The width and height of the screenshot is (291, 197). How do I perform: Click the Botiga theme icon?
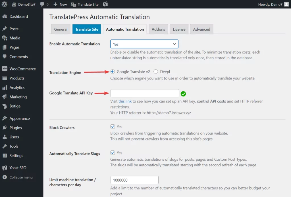click(5, 106)
